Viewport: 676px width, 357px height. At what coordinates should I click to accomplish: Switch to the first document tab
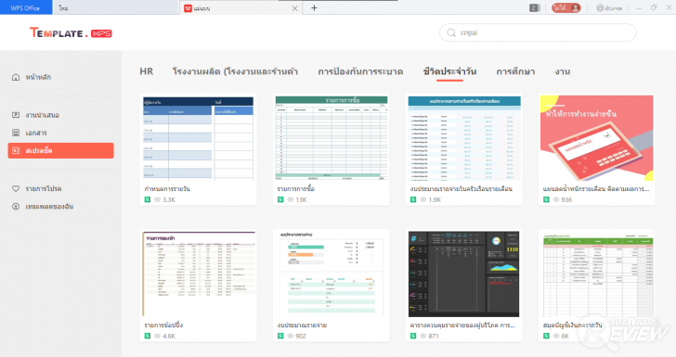pyautogui.click(x=115, y=7)
